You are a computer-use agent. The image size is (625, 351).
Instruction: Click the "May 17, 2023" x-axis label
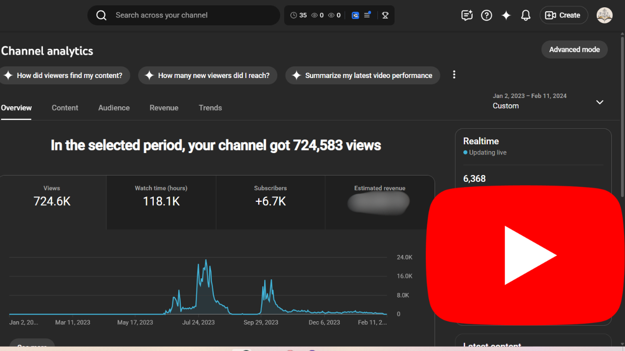point(135,323)
